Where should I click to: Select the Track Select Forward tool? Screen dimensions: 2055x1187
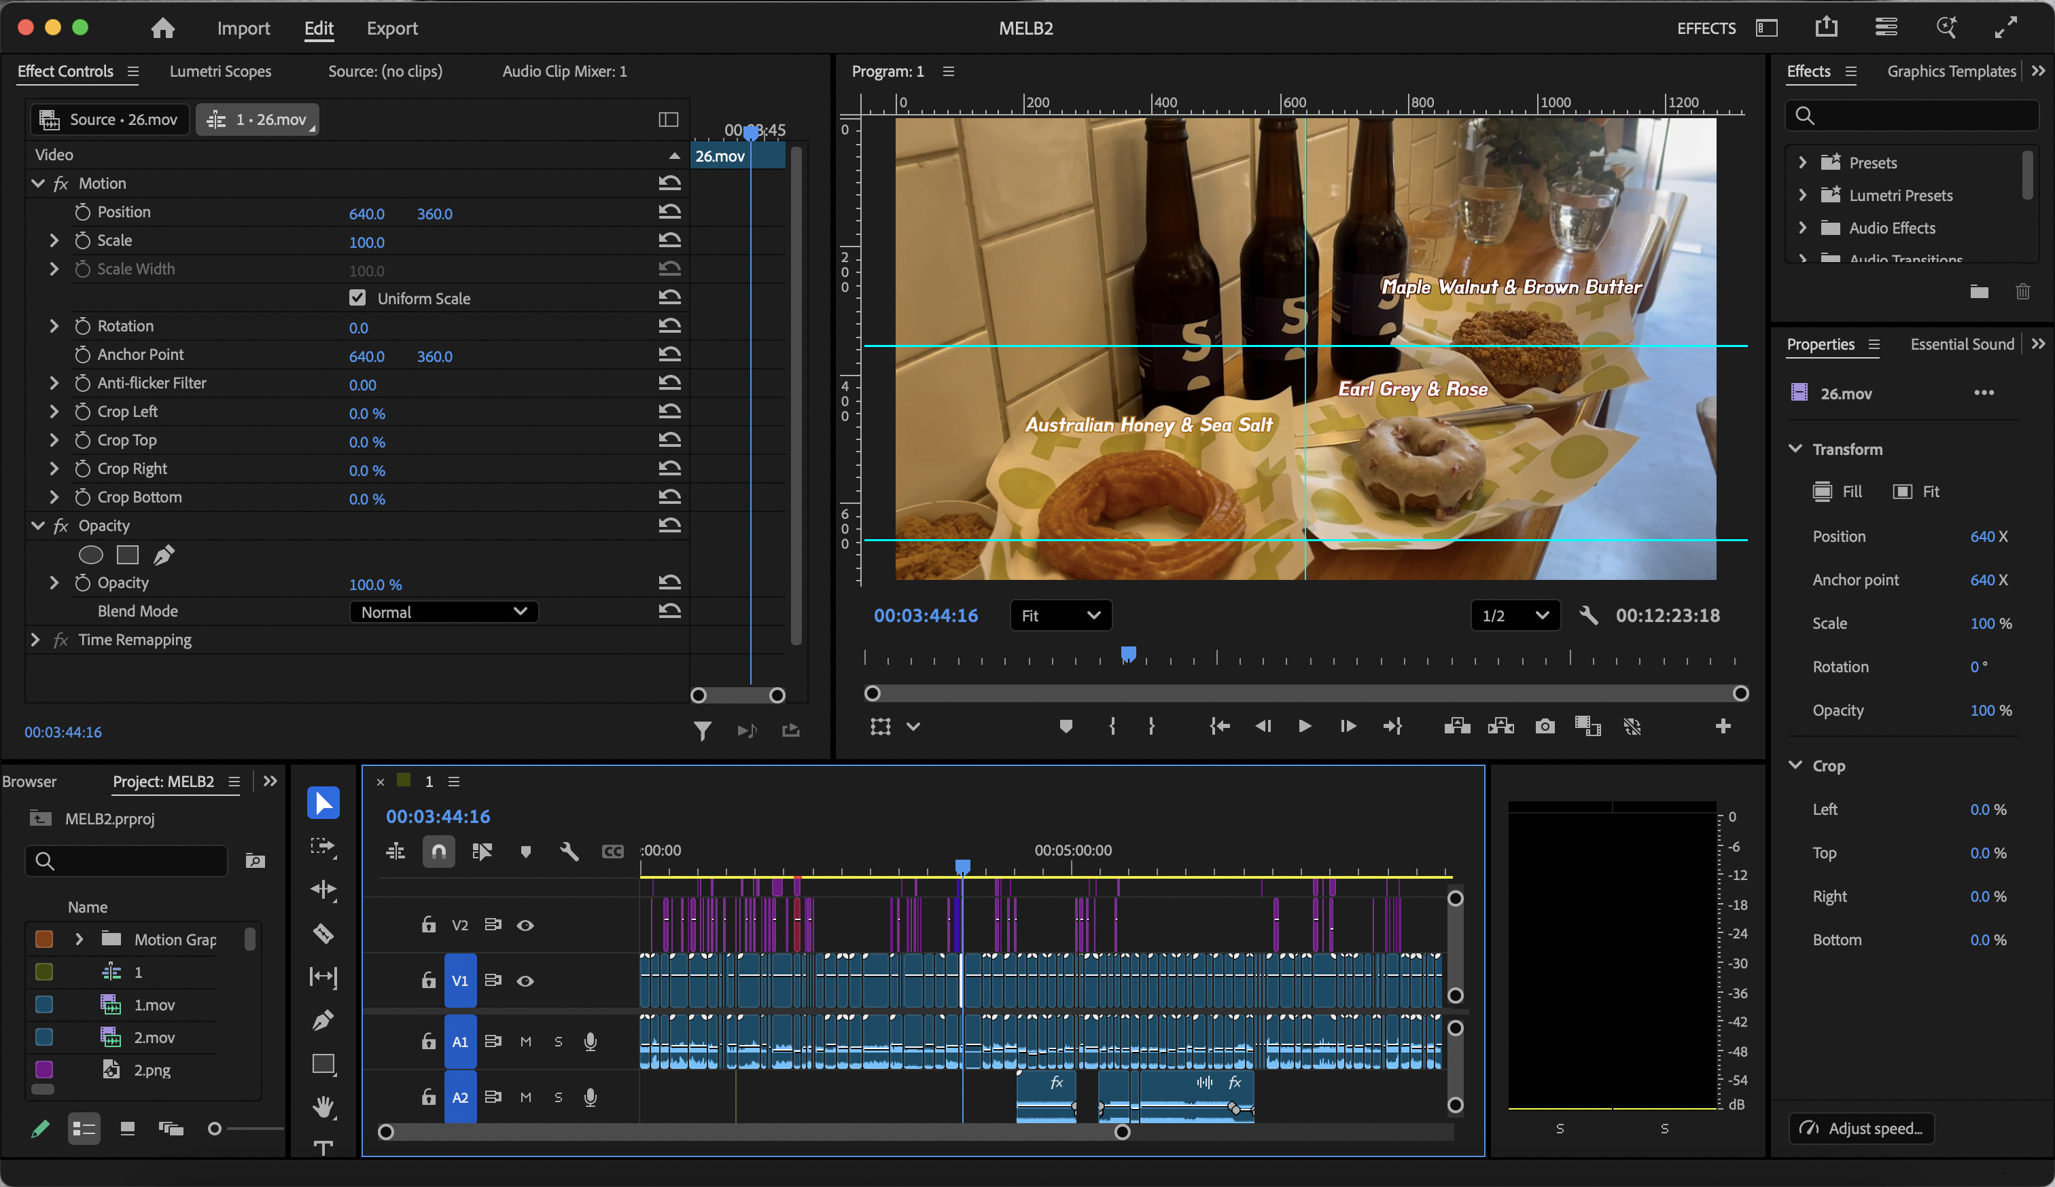(x=323, y=847)
